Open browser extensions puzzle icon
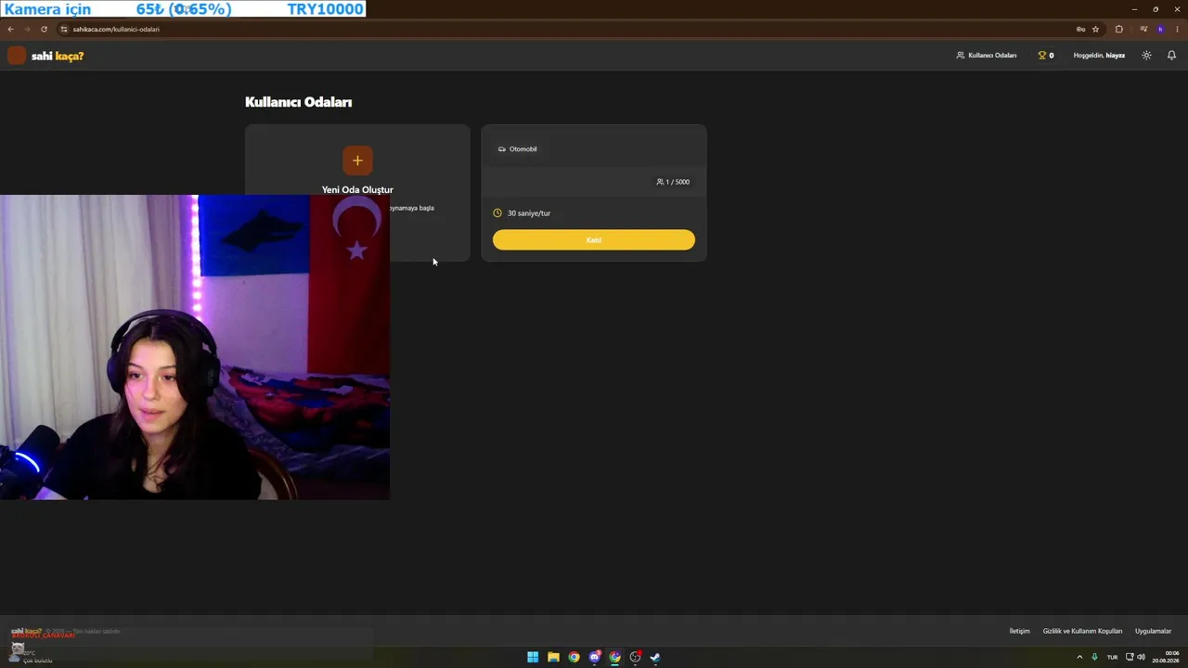1188x668 pixels. 1119,29
